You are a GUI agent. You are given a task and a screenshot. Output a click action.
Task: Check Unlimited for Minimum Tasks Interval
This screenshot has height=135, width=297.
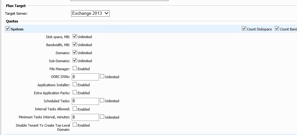coord(102,117)
